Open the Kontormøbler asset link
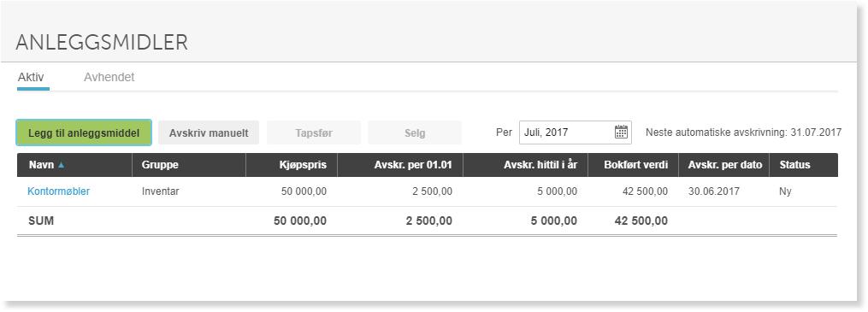 [x=59, y=191]
